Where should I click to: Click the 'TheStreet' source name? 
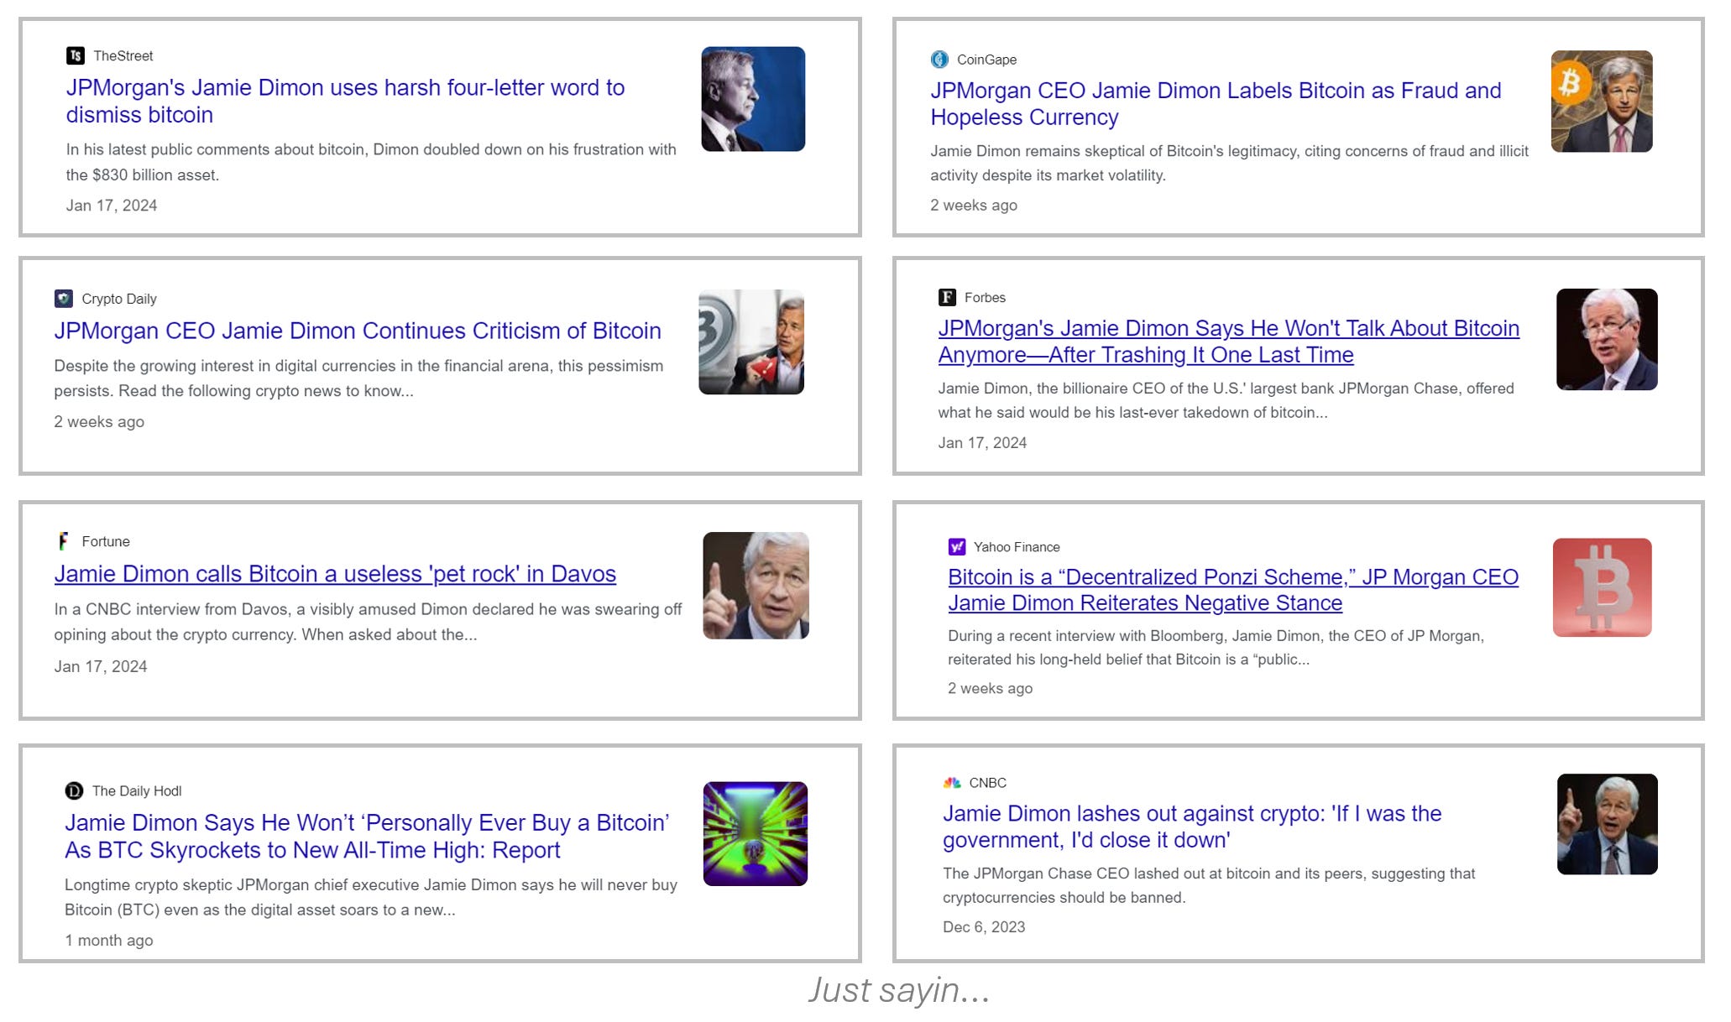(x=123, y=55)
